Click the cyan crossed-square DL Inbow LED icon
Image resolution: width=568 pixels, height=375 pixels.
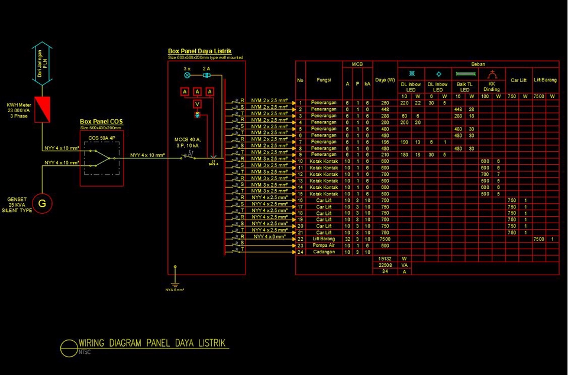(412, 74)
